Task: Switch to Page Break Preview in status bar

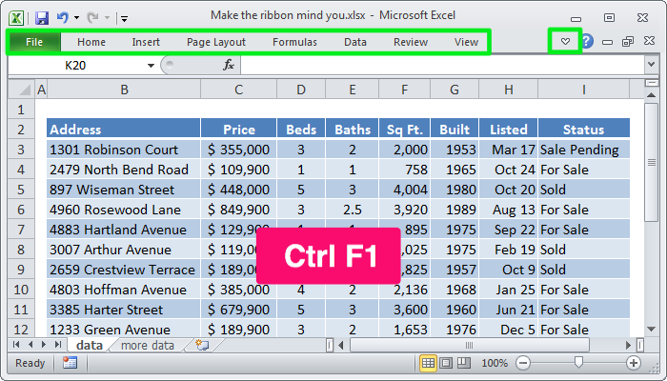Action: [x=463, y=363]
